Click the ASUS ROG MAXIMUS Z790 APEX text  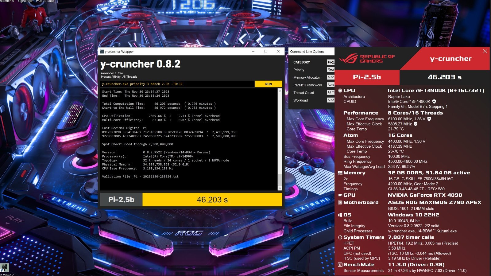coord(435,203)
